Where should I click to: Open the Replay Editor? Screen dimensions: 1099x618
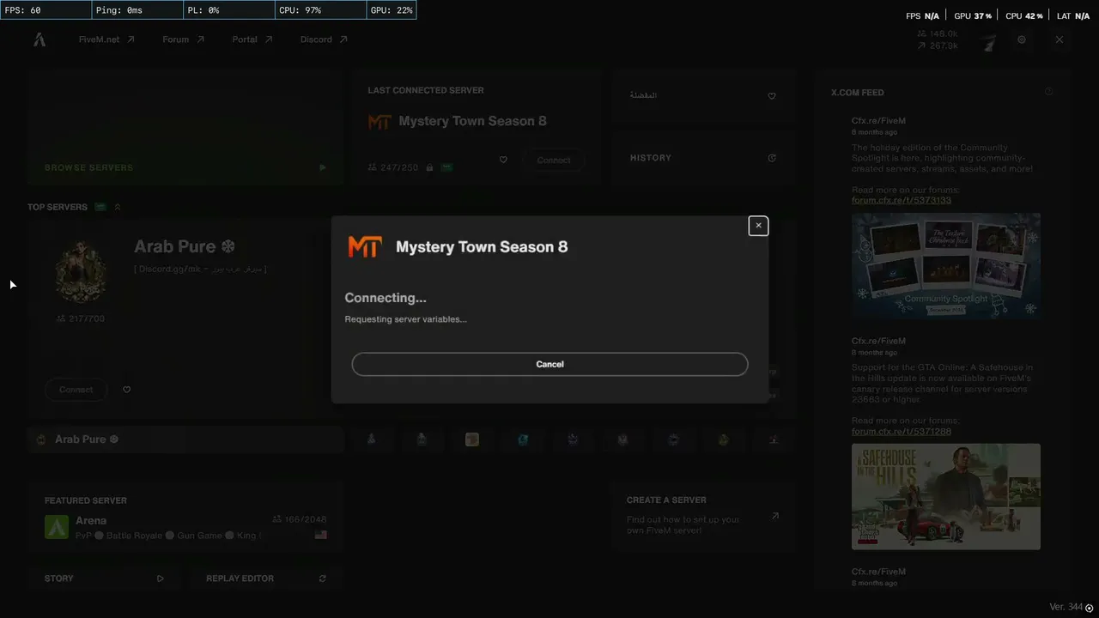tap(266, 579)
